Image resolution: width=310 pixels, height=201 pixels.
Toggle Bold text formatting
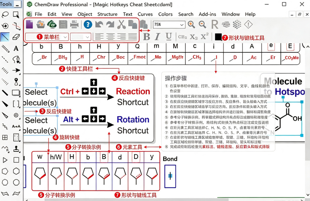[146, 37]
